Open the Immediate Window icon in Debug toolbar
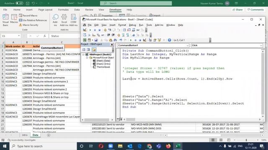The width and height of the screenshot is (268, 150). (129, 30)
